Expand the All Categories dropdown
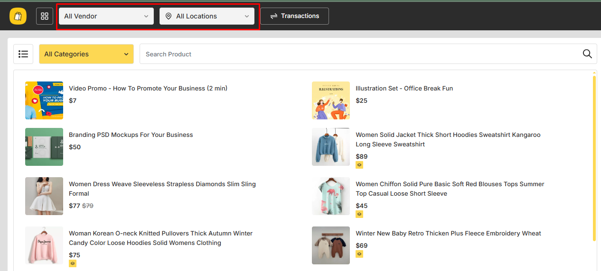Viewport: 601px width, 271px height. [86, 54]
